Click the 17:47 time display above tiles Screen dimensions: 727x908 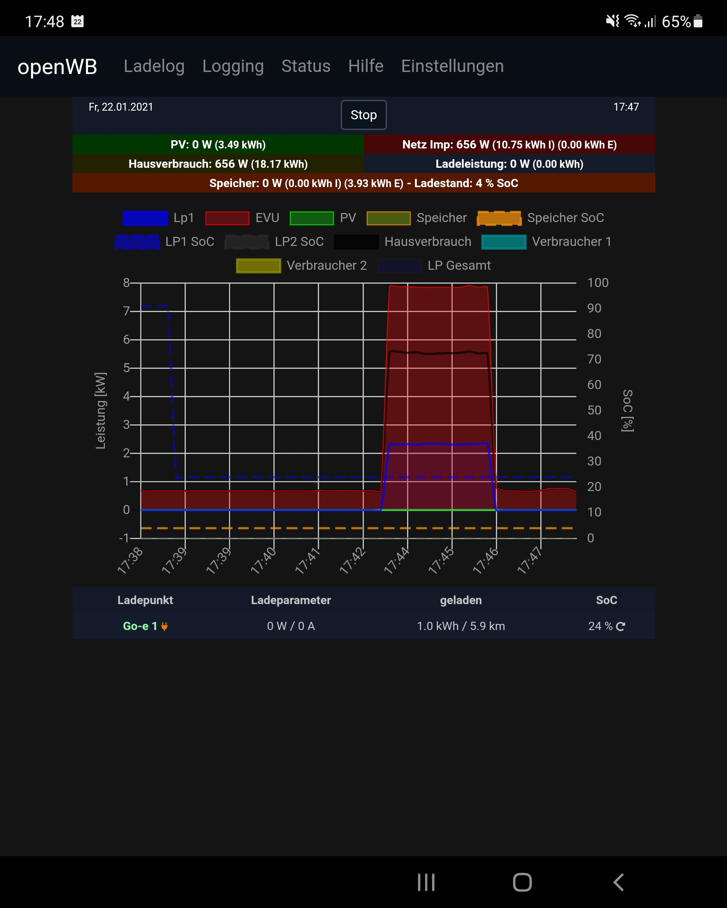pyautogui.click(x=626, y=107)
